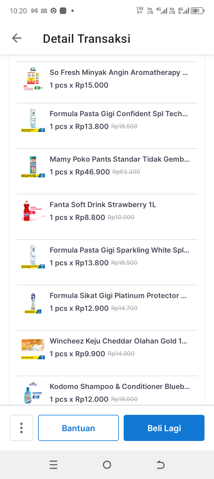This screenshot has height=479, width=214.
Task: Open Android recent apps menu icon
Action: tap(53, 465)
